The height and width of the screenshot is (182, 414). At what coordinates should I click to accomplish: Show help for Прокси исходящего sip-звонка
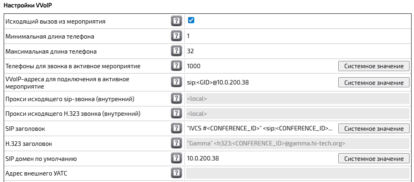coord(176,98)
